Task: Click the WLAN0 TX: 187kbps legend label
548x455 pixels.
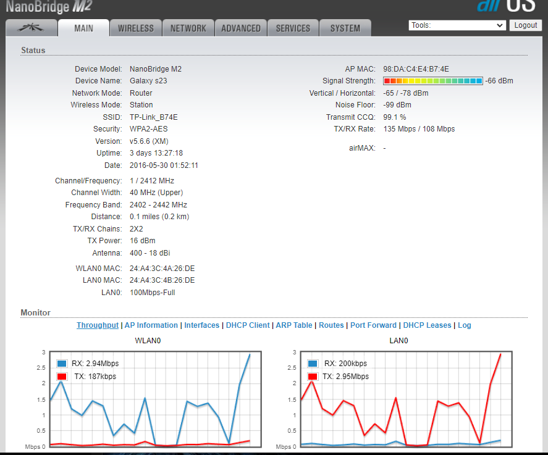Action: pos(95,377)
